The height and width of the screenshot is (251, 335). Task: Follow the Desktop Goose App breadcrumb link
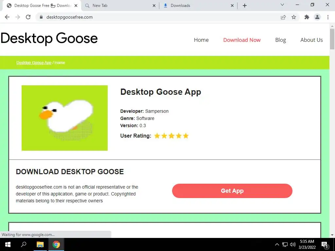coord(34,62)
